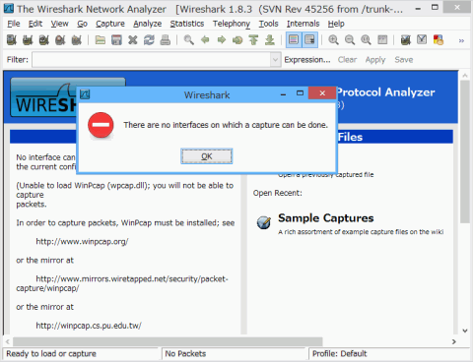Edit coloring rules icon
Viewport: 473px width, 362px height.
coord(439,40)
